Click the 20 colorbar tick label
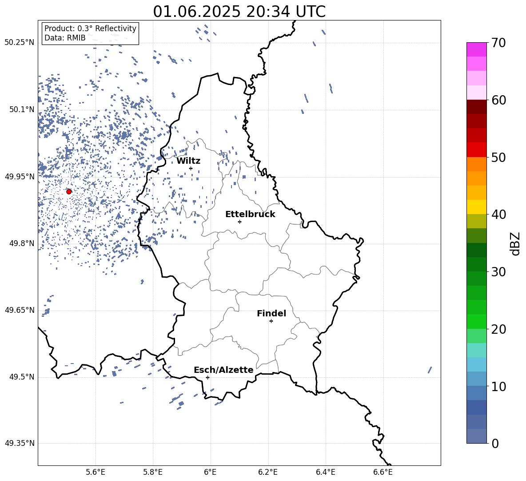Screen dimensions: 526x481 [x=498, y=329]
